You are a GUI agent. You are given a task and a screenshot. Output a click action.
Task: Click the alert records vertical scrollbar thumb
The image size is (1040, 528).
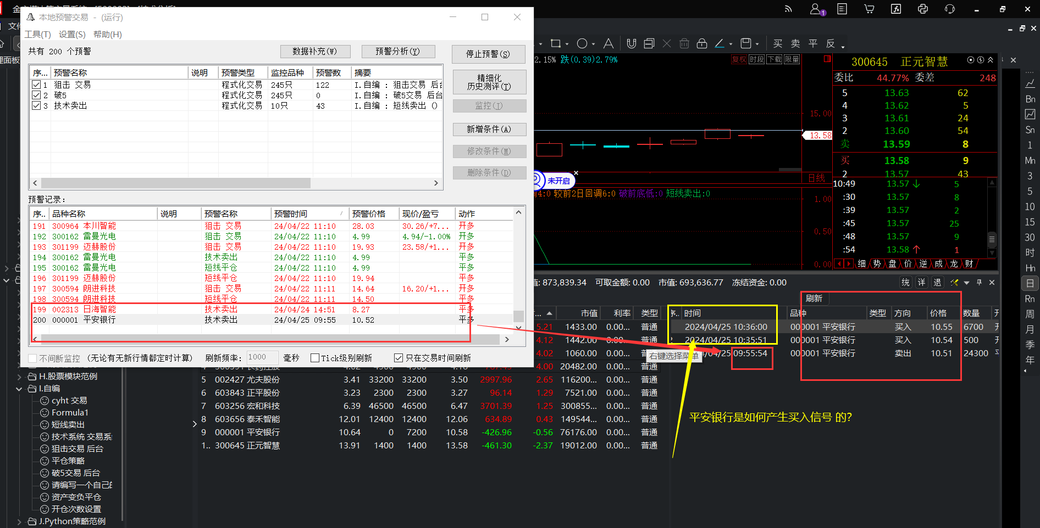tap(518, 316)
